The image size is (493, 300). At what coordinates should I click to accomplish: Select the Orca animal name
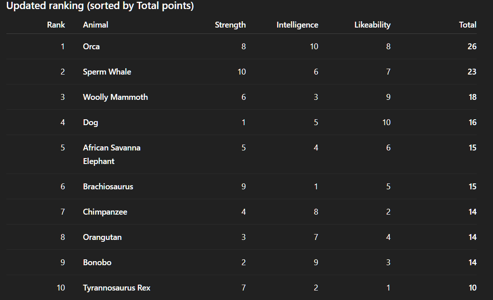(91, 47)
